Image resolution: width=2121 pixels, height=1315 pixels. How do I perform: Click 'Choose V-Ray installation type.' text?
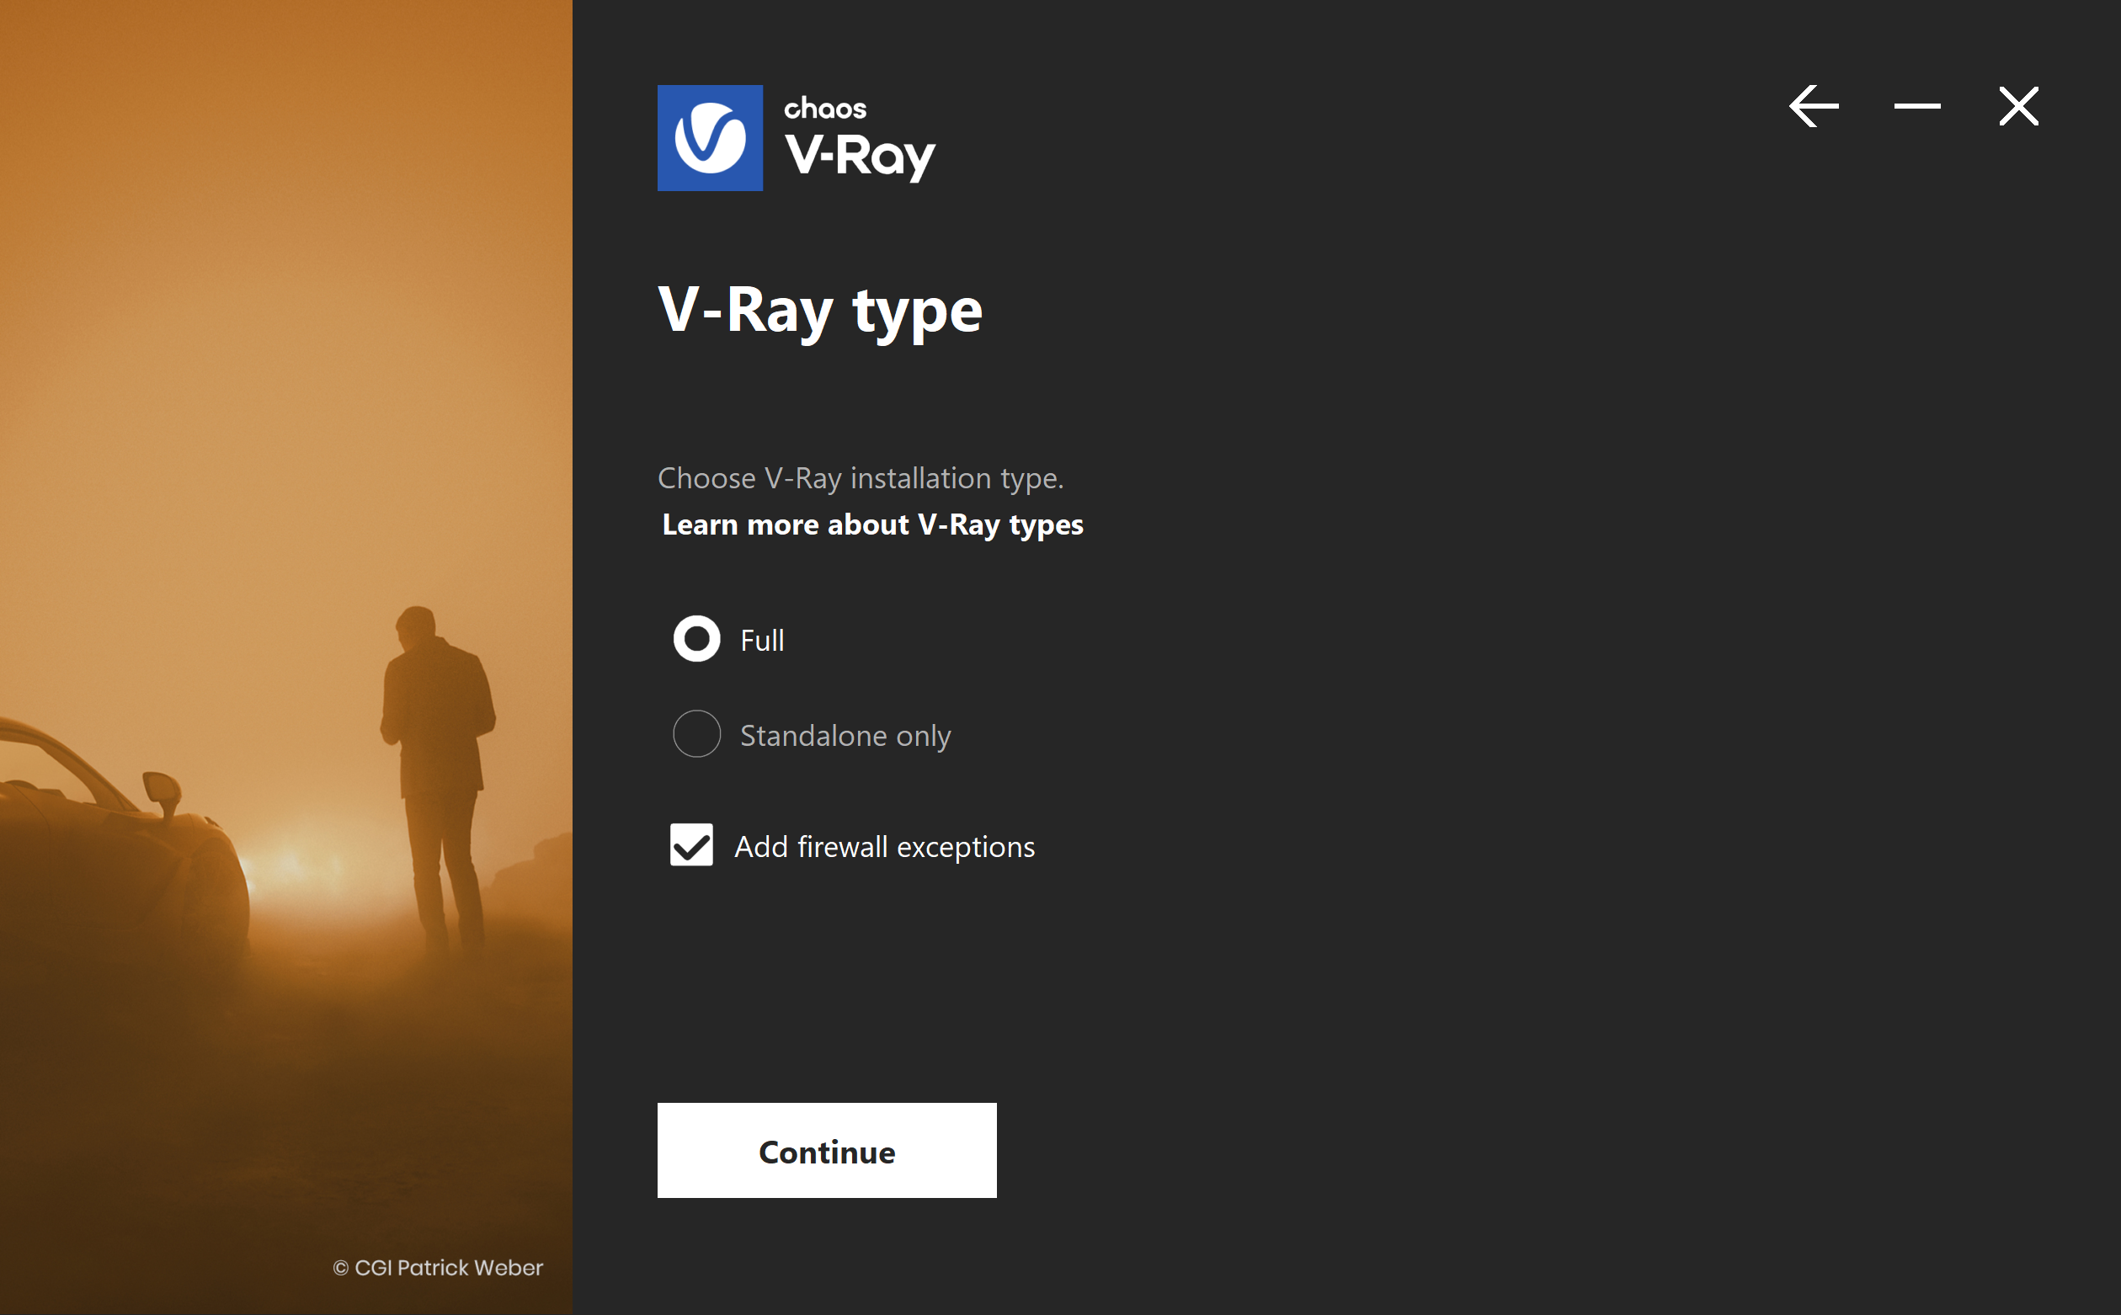(x=860, y=478)
